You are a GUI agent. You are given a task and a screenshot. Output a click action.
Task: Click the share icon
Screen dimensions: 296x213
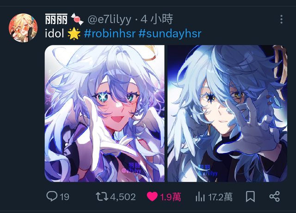[274, 196]
